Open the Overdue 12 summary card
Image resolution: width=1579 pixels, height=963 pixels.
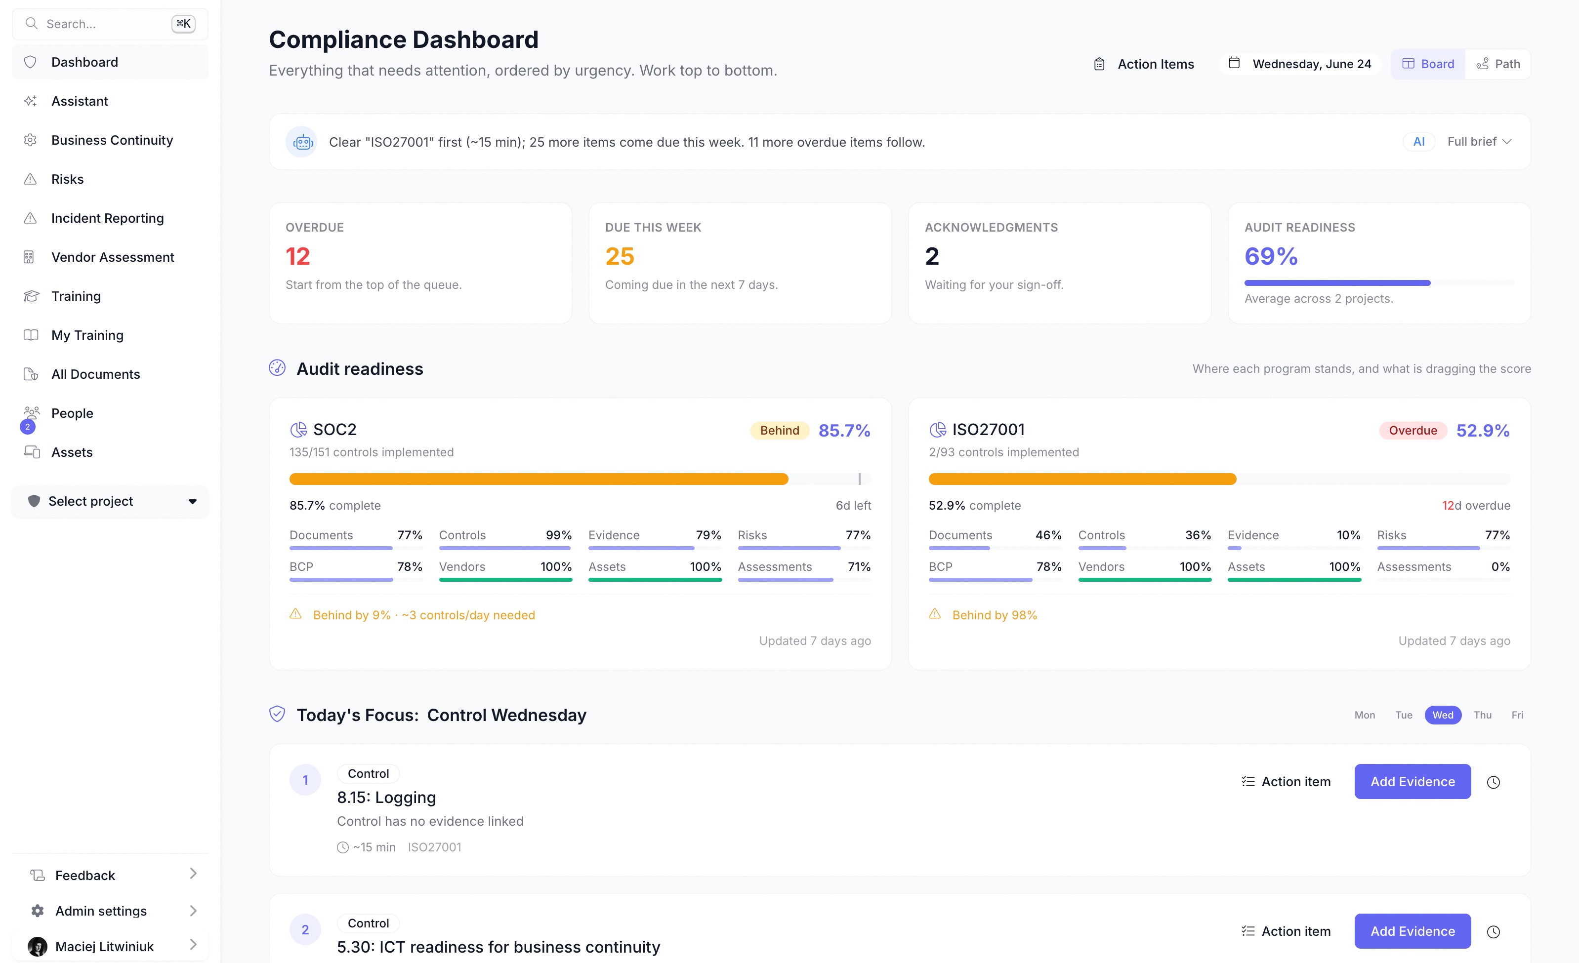click(x=420, y=263)
